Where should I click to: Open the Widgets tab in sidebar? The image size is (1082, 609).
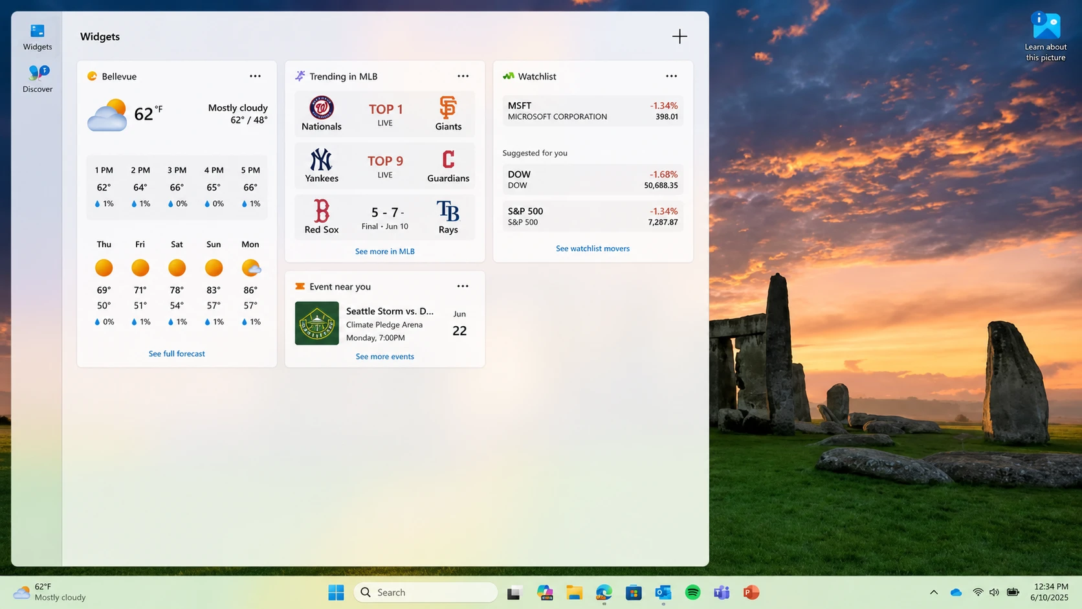(x=38, y=38)
